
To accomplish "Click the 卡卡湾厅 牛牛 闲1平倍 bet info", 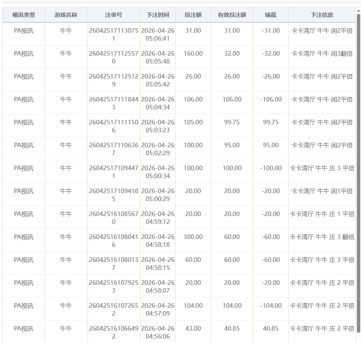I will (x=322, y=191).
